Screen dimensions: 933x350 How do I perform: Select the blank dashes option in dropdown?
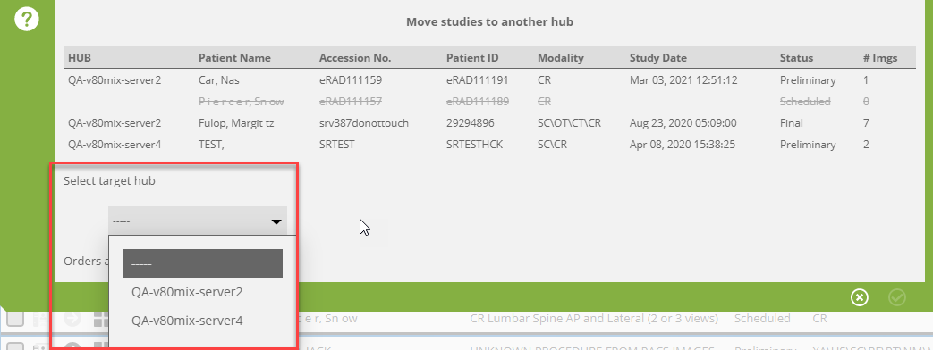(202, 263)
